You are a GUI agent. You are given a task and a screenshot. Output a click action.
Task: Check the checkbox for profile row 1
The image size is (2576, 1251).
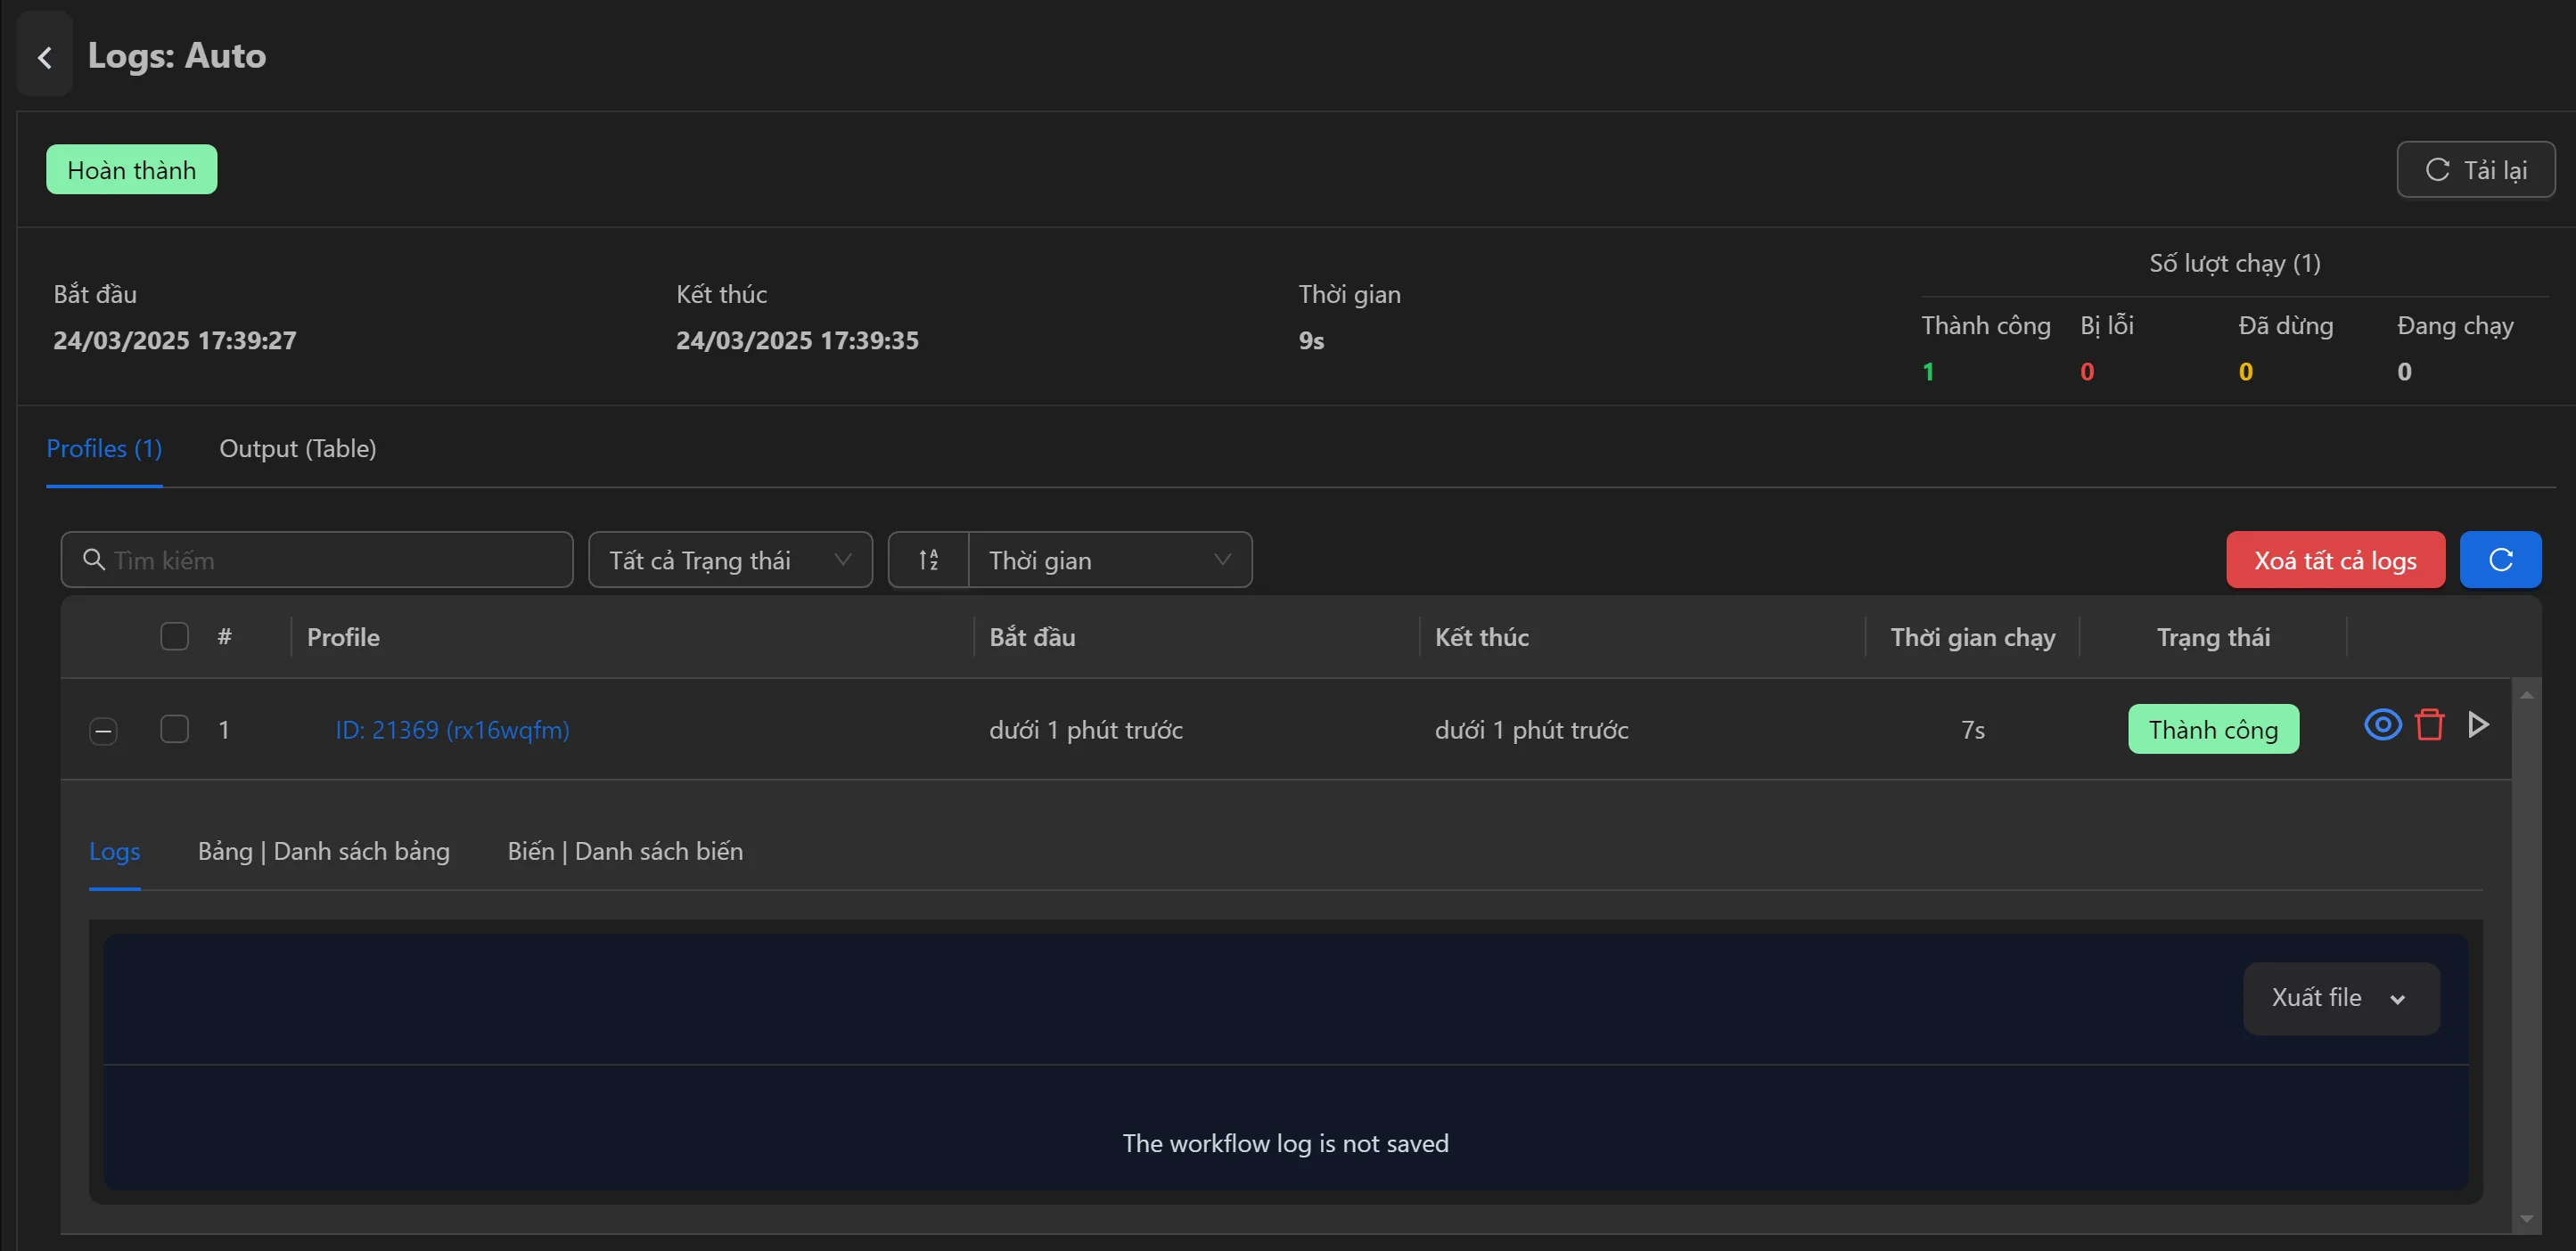click(x=174, y=730)
